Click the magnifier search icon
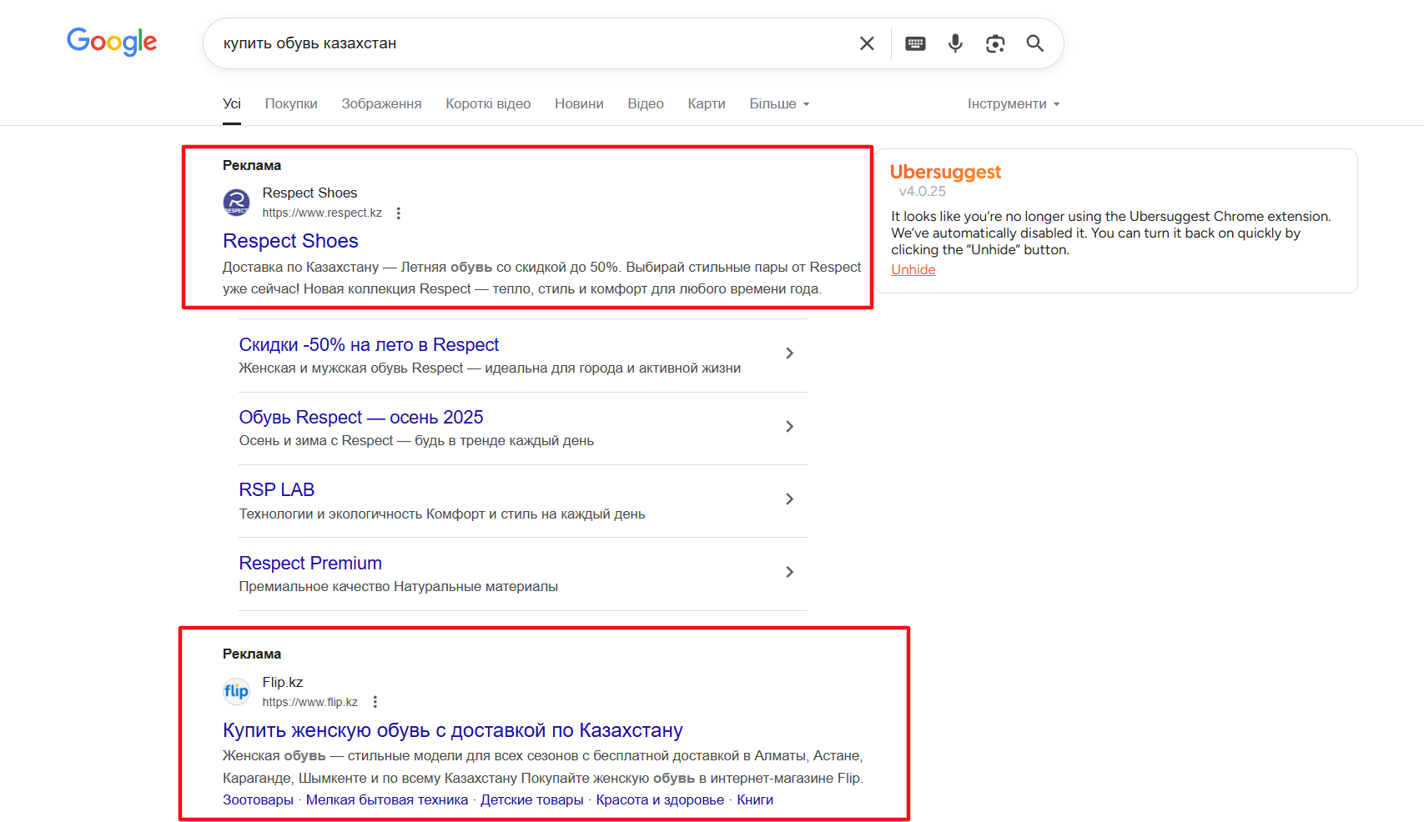 tap(1035, 43)
